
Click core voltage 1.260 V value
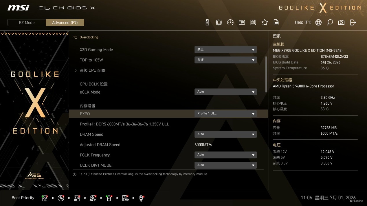pyautogui.click(x=326, y=103)
